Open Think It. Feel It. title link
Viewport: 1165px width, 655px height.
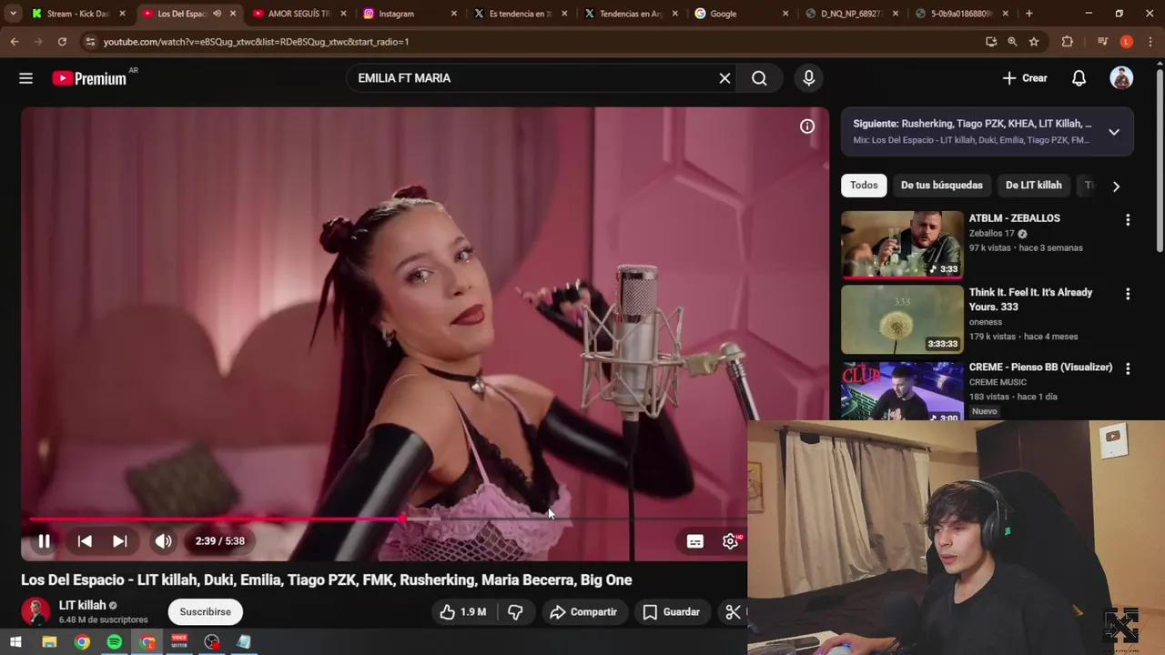click(1030, 300)
